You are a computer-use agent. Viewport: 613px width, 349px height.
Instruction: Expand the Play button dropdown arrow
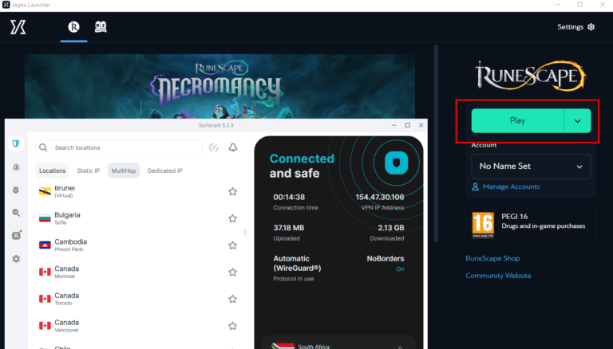(x=577, y=120)
